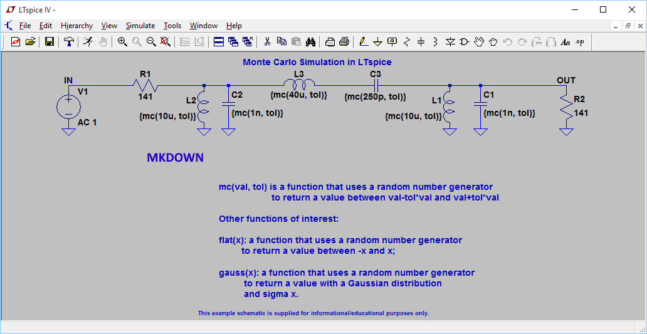Click the schematic system icon in menu bar

pyautogui.click(x=9, y=26)
